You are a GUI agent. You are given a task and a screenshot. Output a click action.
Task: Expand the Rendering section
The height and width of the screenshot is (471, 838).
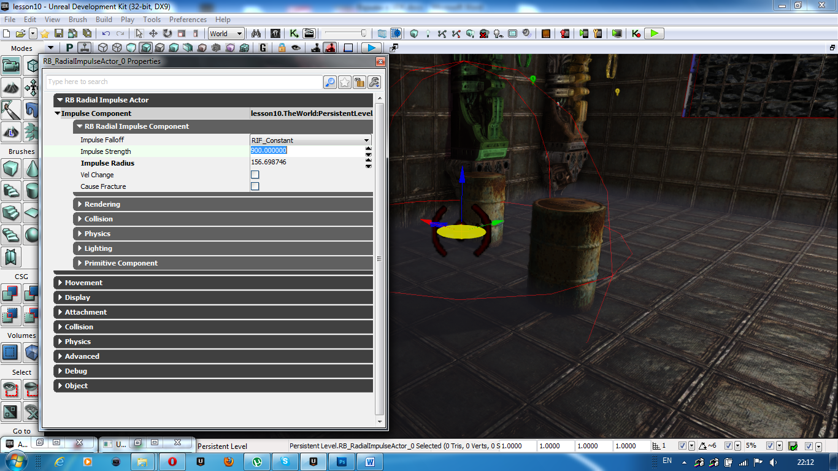point(223,204)
